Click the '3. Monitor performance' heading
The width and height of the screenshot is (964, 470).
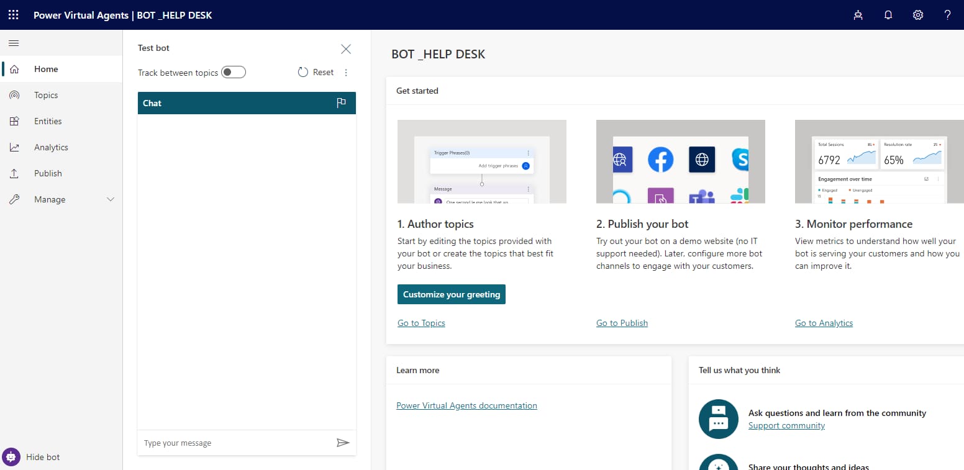(x=853, y=224)
